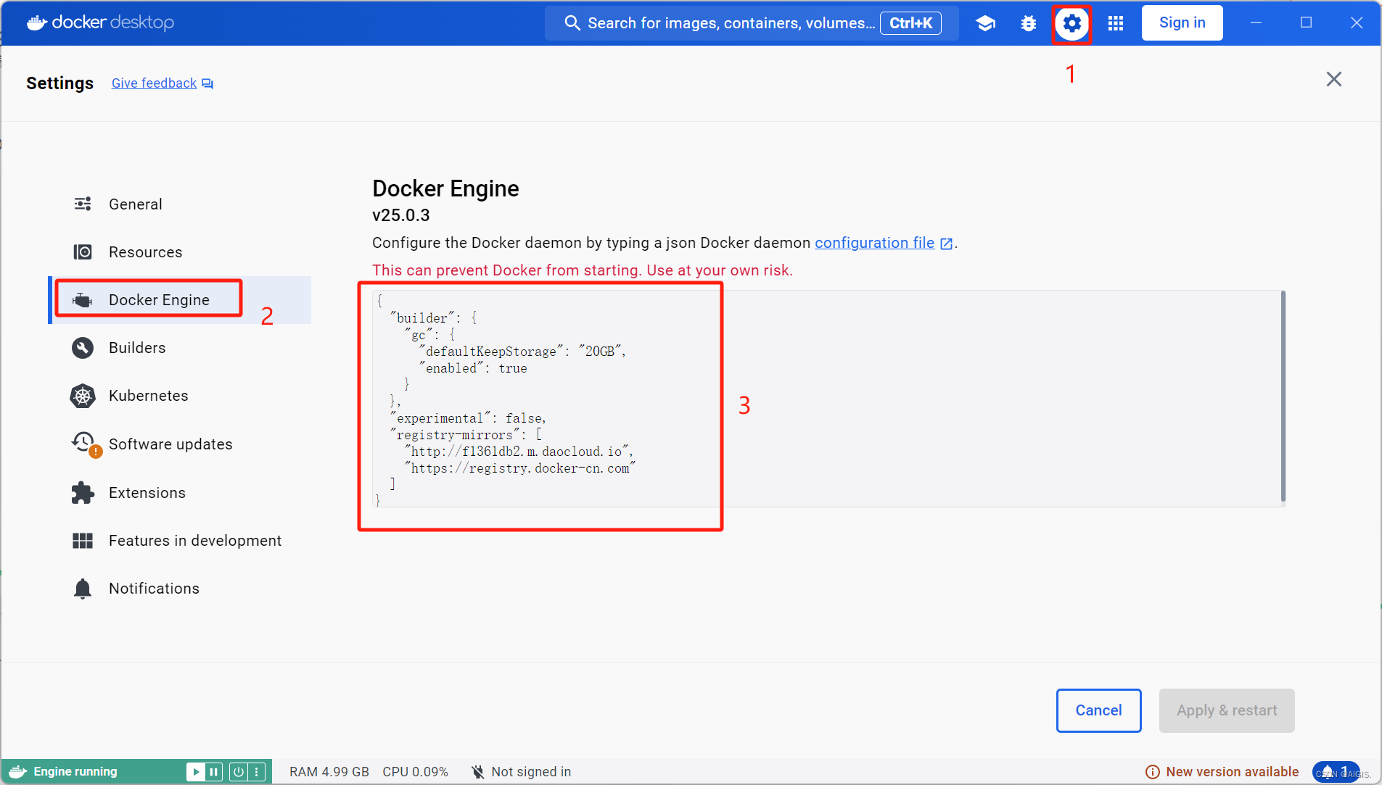Image resolution: width=1382 pixels, height=785 pixels.
Task: Open General settings section
Action: (180, 204)
